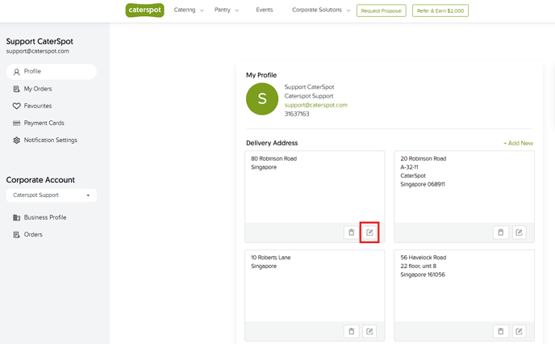Delete the 10 Roberts Lane address
The image size is (555, 344).
pos(351,331)
